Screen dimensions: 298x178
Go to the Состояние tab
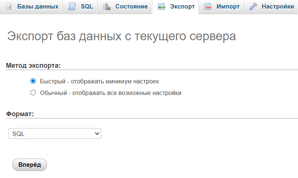tap(131, 7)
